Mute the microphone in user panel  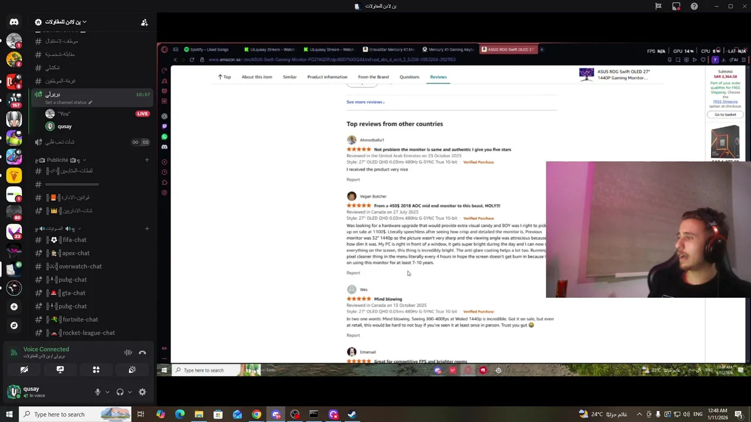(97, 392)
